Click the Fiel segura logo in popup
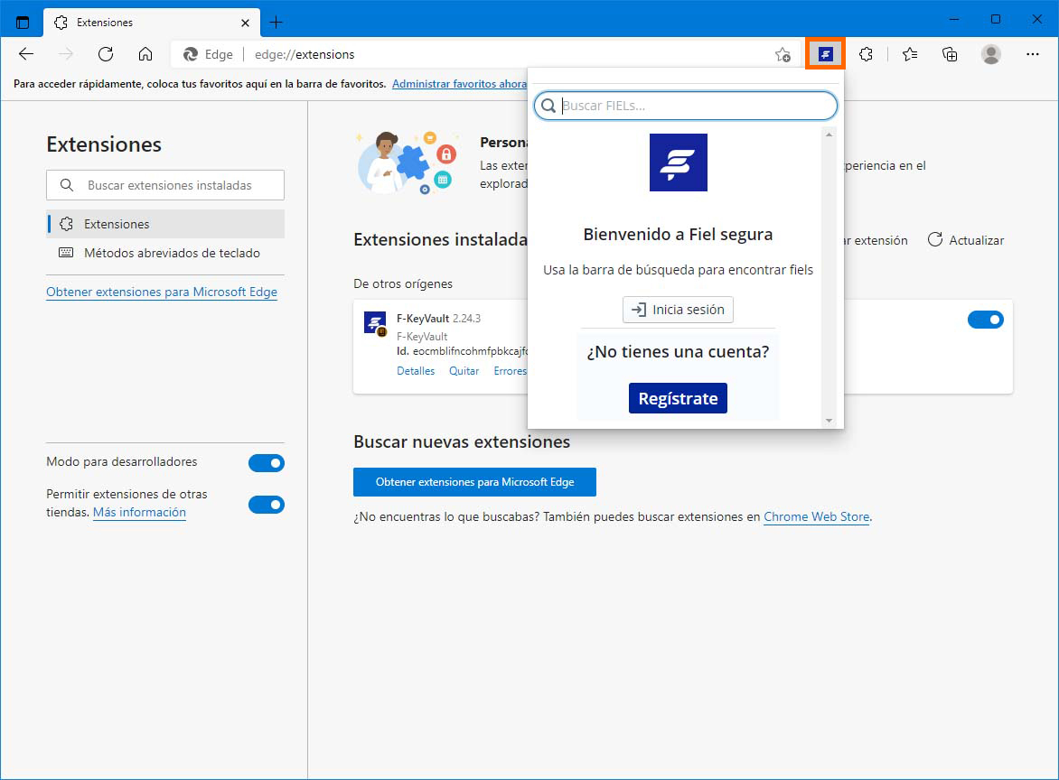Screen dimensions: 1059x780 pos(678,162)
